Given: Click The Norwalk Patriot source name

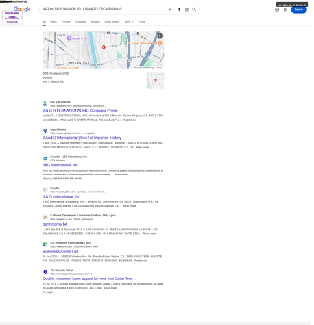Looking at the screenshot, I should click(x=62, y=270).
